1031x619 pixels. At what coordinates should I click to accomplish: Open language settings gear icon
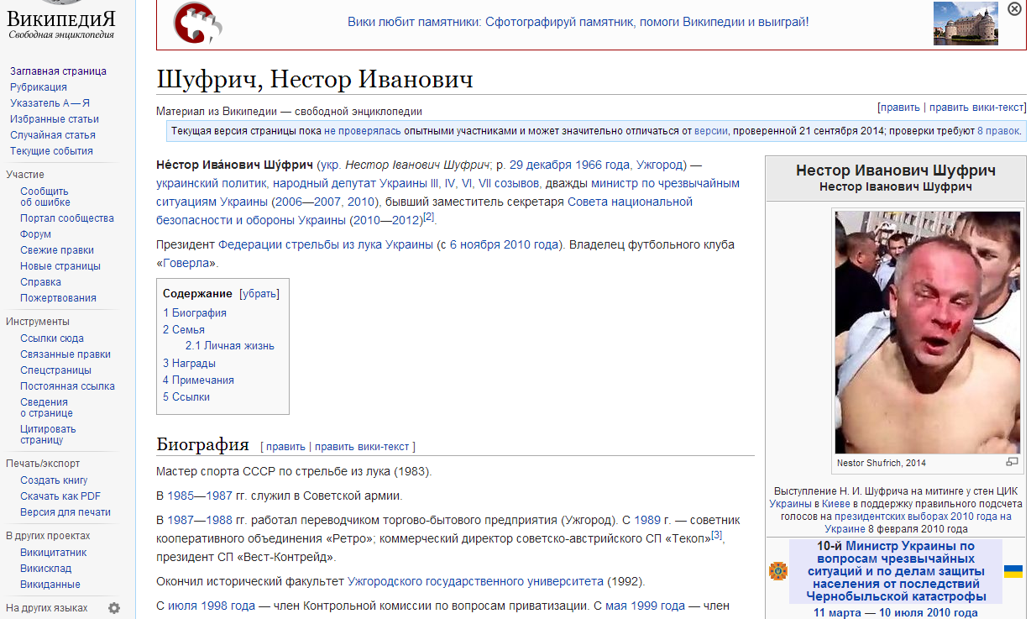point(114,608)
